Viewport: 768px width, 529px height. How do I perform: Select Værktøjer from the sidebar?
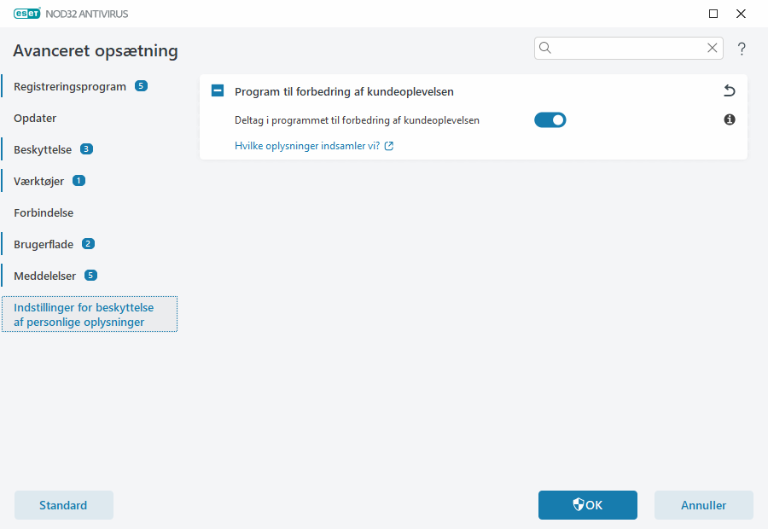click(38, 180)
